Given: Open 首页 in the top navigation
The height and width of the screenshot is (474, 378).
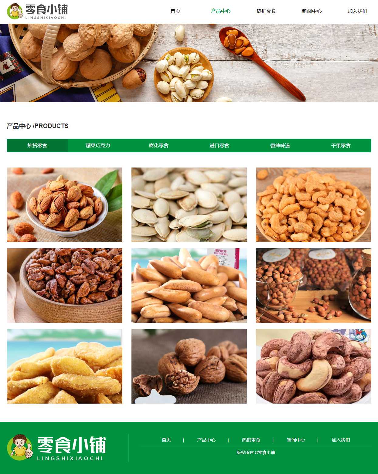Looking at the screenshot, I should point(175,11).
